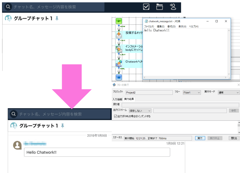The width and height of the screenshot is (240, 173).
Task: Click the 実行中止 button
Action: click(215, 138)
